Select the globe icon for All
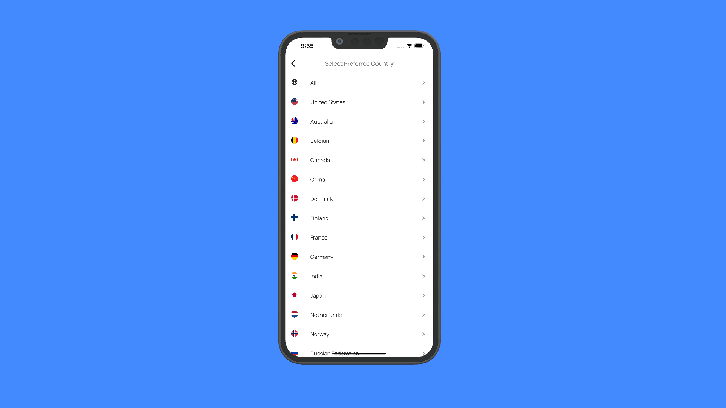 pos(294,82)
